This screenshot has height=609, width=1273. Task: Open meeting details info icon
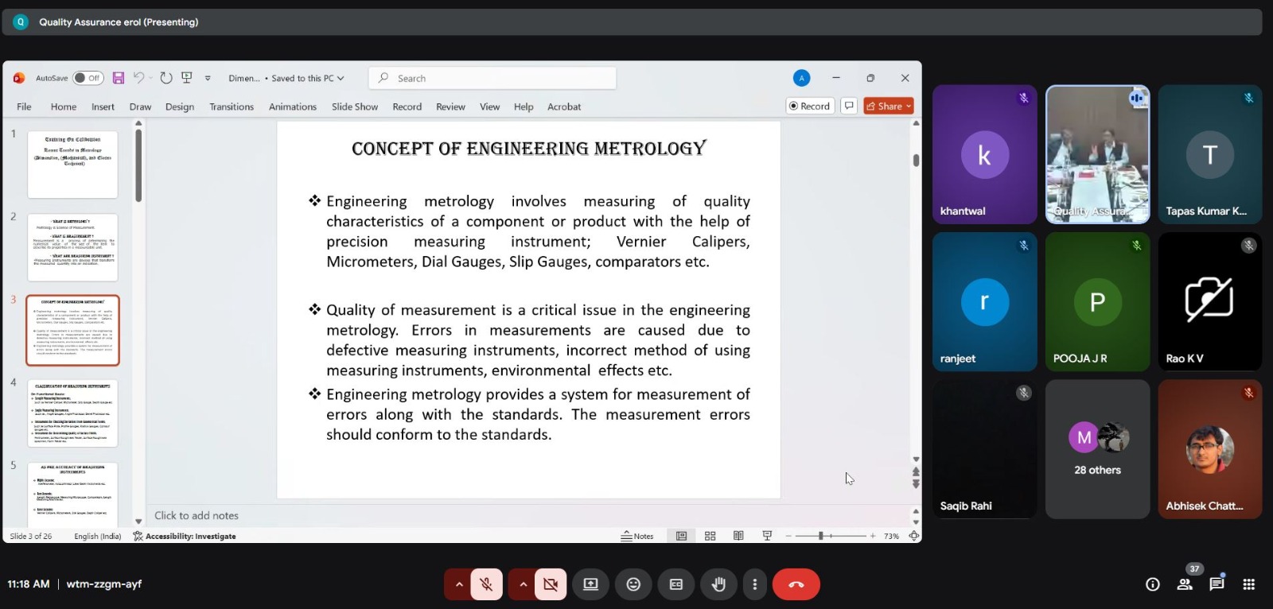coord(1152,584)
